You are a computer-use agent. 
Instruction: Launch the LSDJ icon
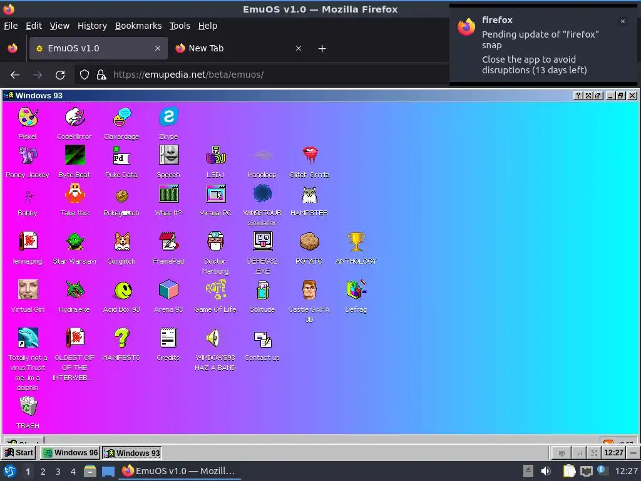pyautogui.click(x=215, y=156)
